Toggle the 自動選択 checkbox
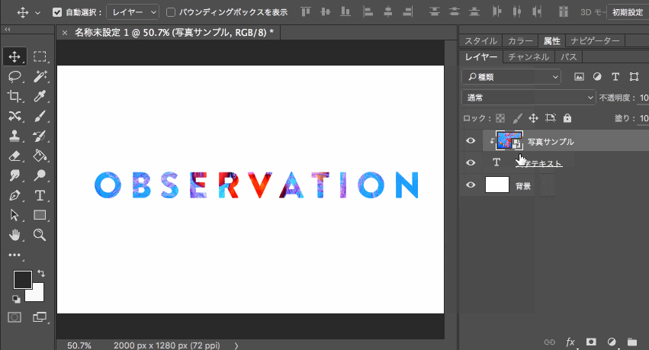This screenshot has height=350, width=649. coord(57,12)
